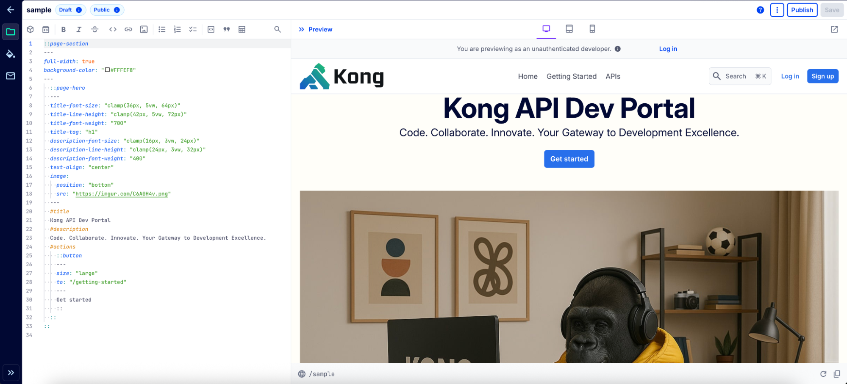Go to APIs in the portal navigation
This screenshot has height=384, width=847.
(x=613, y=76)
